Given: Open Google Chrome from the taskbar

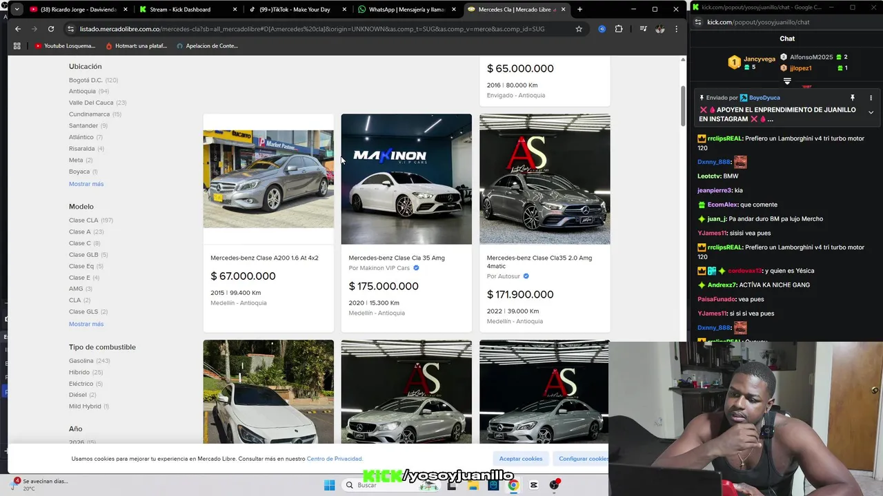Looking at the screenshot, I should [x=513, y=485].
